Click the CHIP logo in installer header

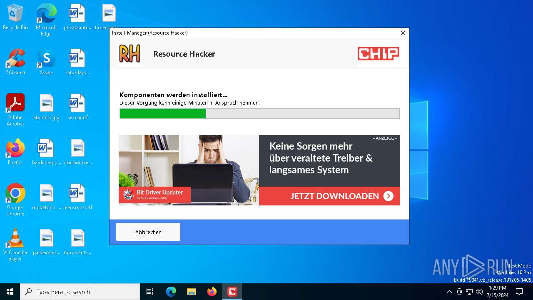(378, 53)
